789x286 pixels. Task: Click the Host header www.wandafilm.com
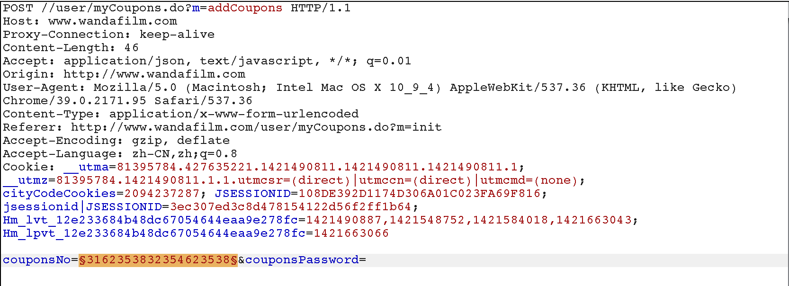(x=113, y=21)
